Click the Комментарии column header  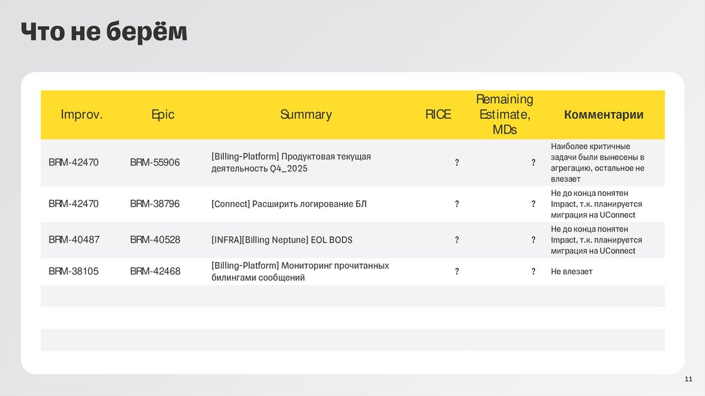point(604,115)
